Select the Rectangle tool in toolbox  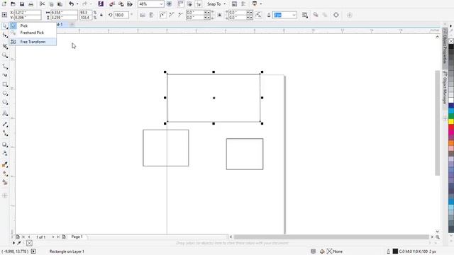pos(5,84)
